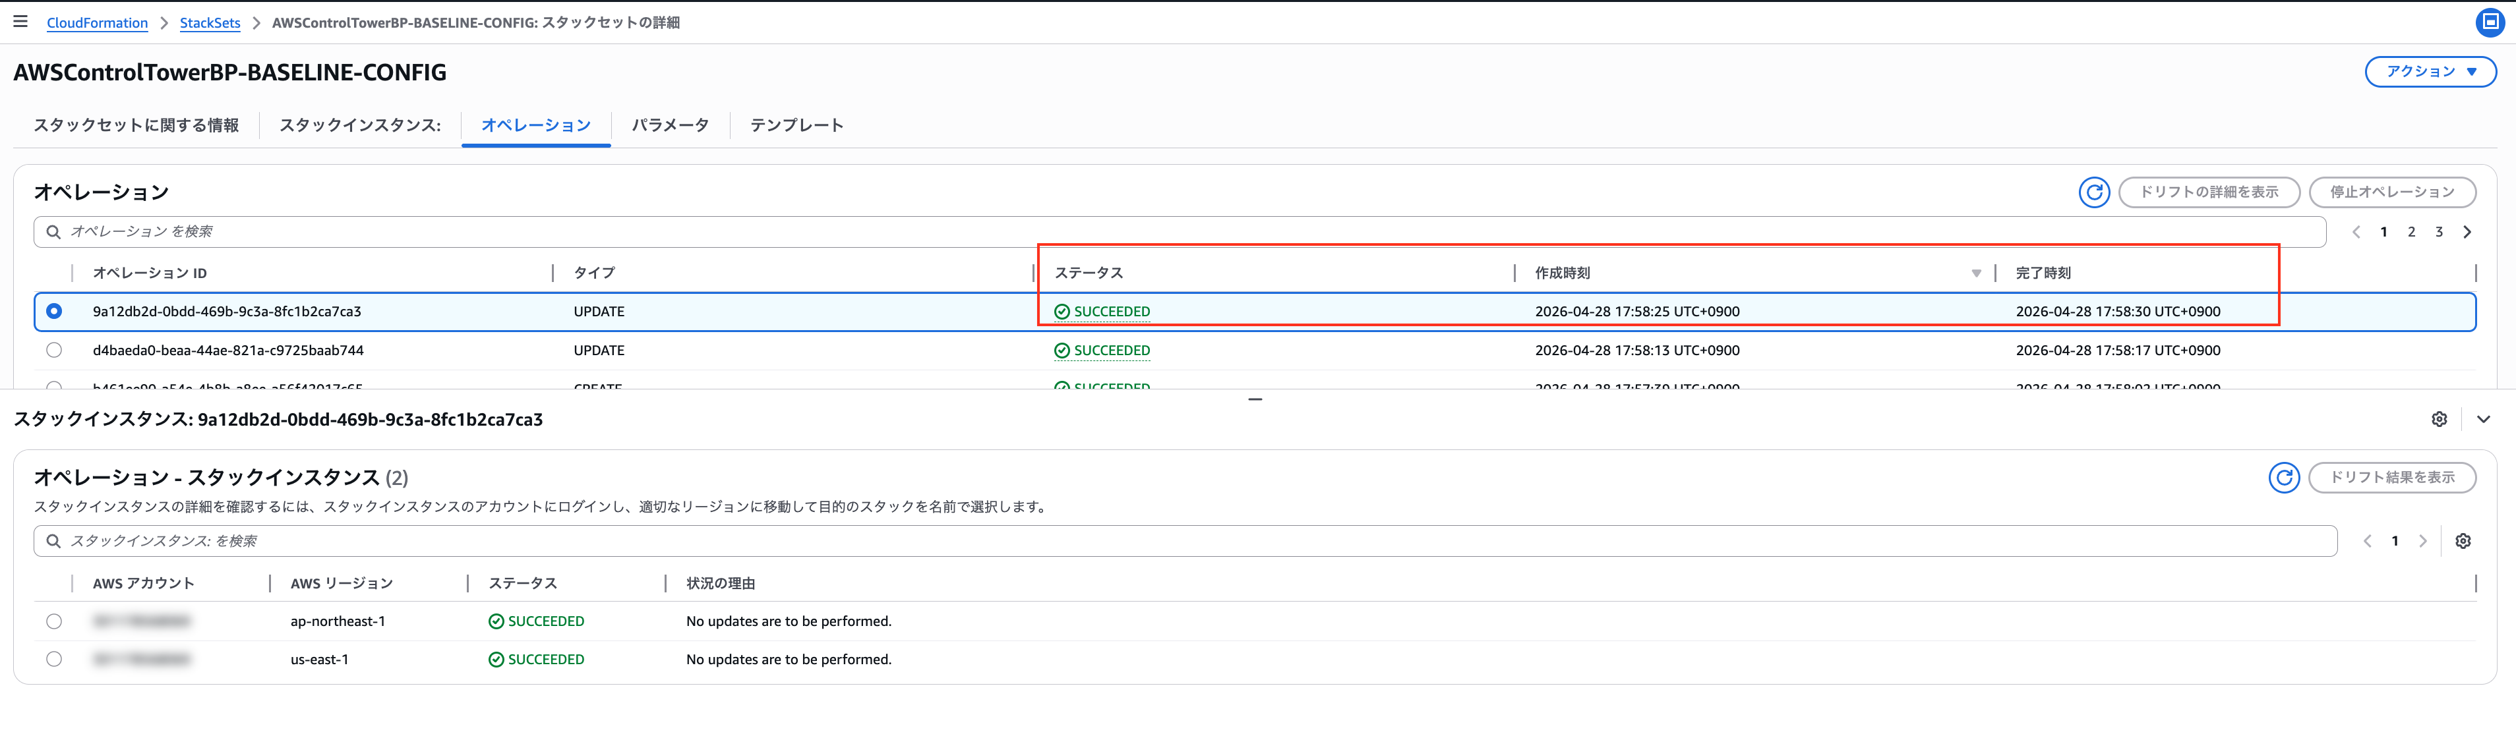The image size is (2516, 738).
Task: Click status reason text in ap-northeast-1 row
Action: 789,621
